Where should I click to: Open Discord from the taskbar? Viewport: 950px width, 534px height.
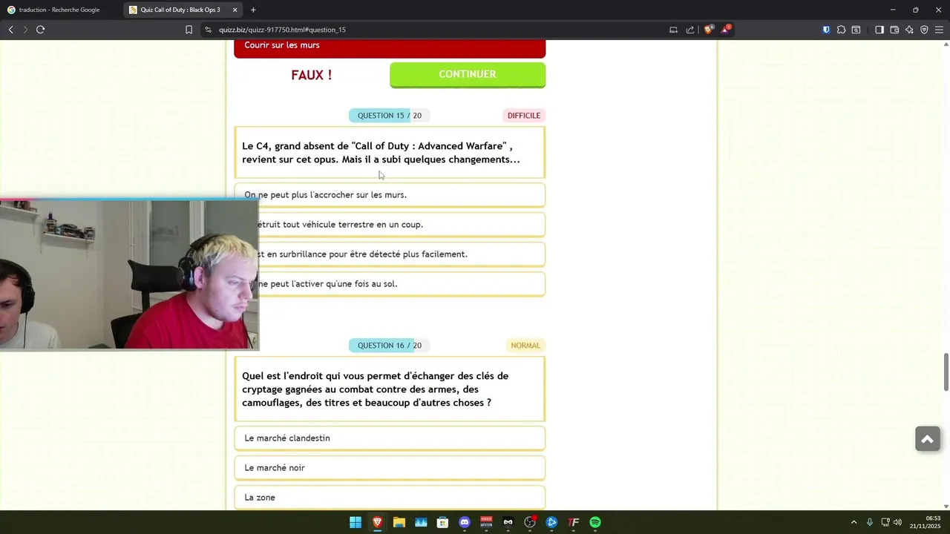point(465,522)
